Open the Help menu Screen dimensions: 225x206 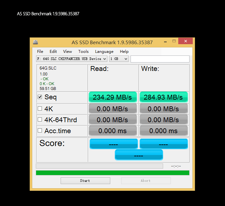pos(124,51)
